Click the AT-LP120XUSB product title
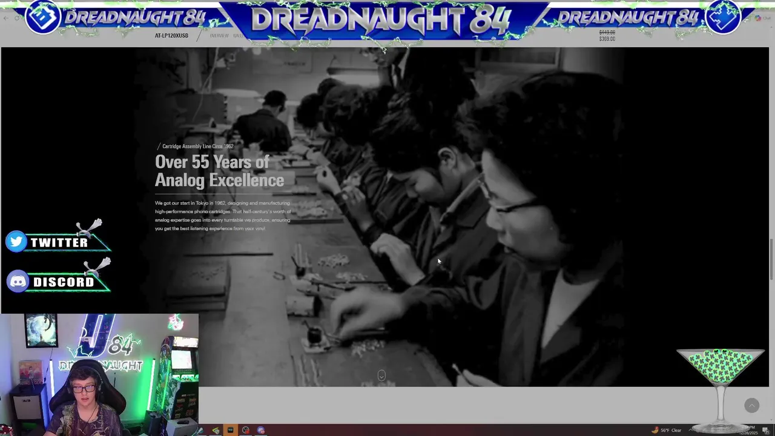This screenshot has height=436, width=775. coord(171,36)
